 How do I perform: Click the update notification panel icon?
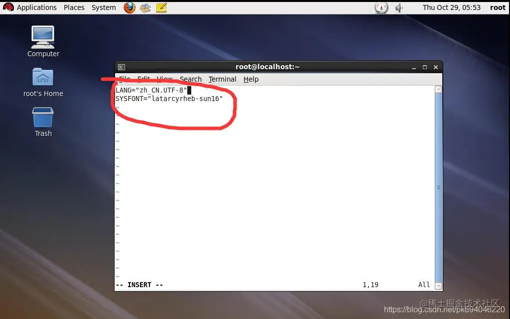pos(381,8)
